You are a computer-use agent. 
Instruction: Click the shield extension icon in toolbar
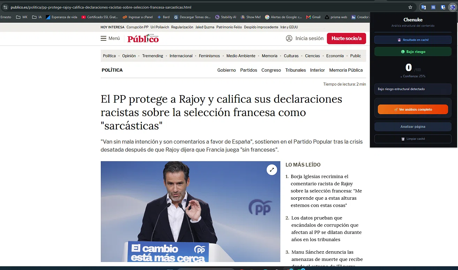(443, 7)
